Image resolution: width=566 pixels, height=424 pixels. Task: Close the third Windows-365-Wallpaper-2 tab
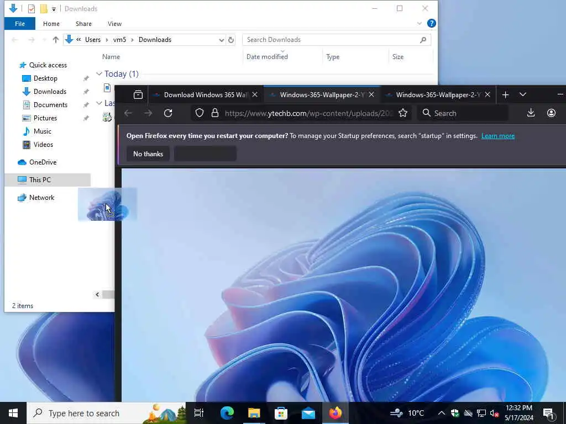click(488, 94)
